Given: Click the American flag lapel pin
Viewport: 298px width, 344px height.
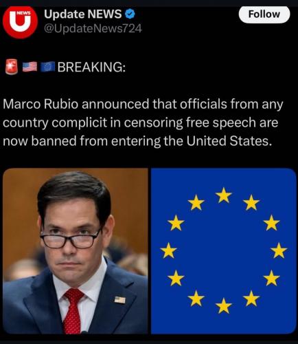Looking at the screenshot, I should pyautogui.click(x=120, y=300).
